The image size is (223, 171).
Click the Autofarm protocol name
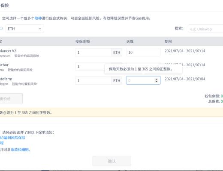6,79
